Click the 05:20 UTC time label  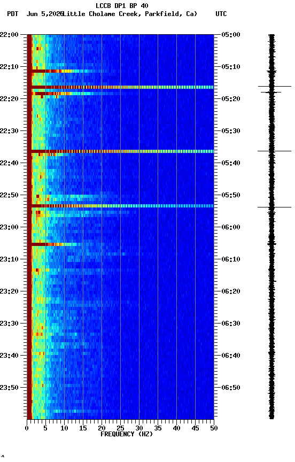231,99
